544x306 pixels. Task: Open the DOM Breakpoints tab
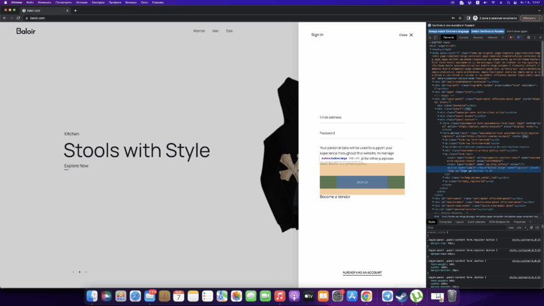tap(499, 222)
